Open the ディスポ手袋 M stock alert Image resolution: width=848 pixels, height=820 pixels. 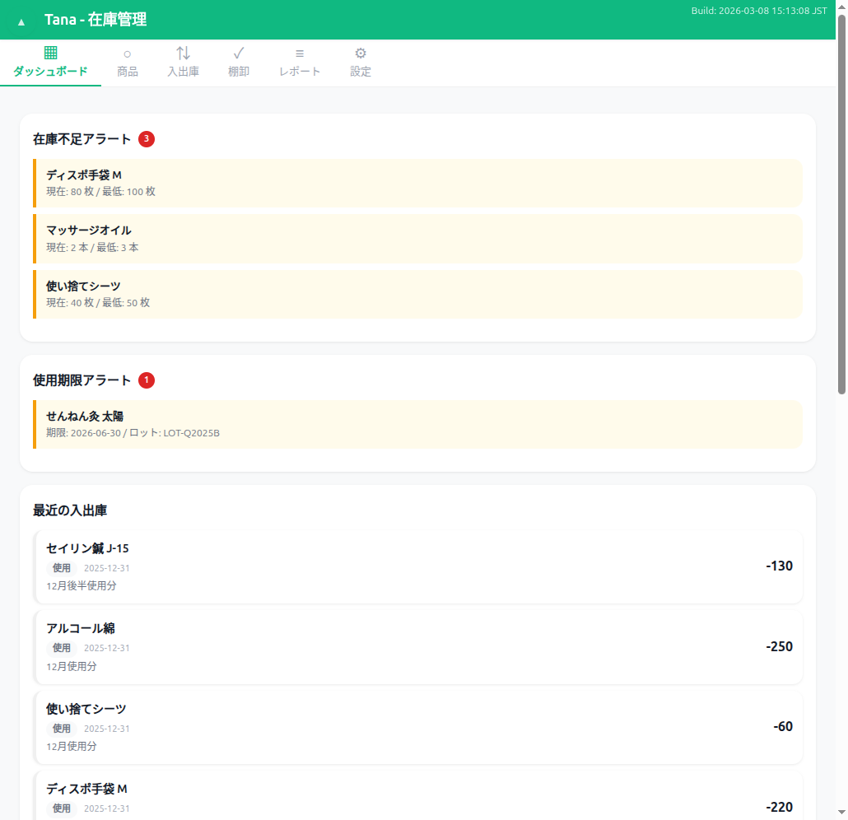point(417,183)
